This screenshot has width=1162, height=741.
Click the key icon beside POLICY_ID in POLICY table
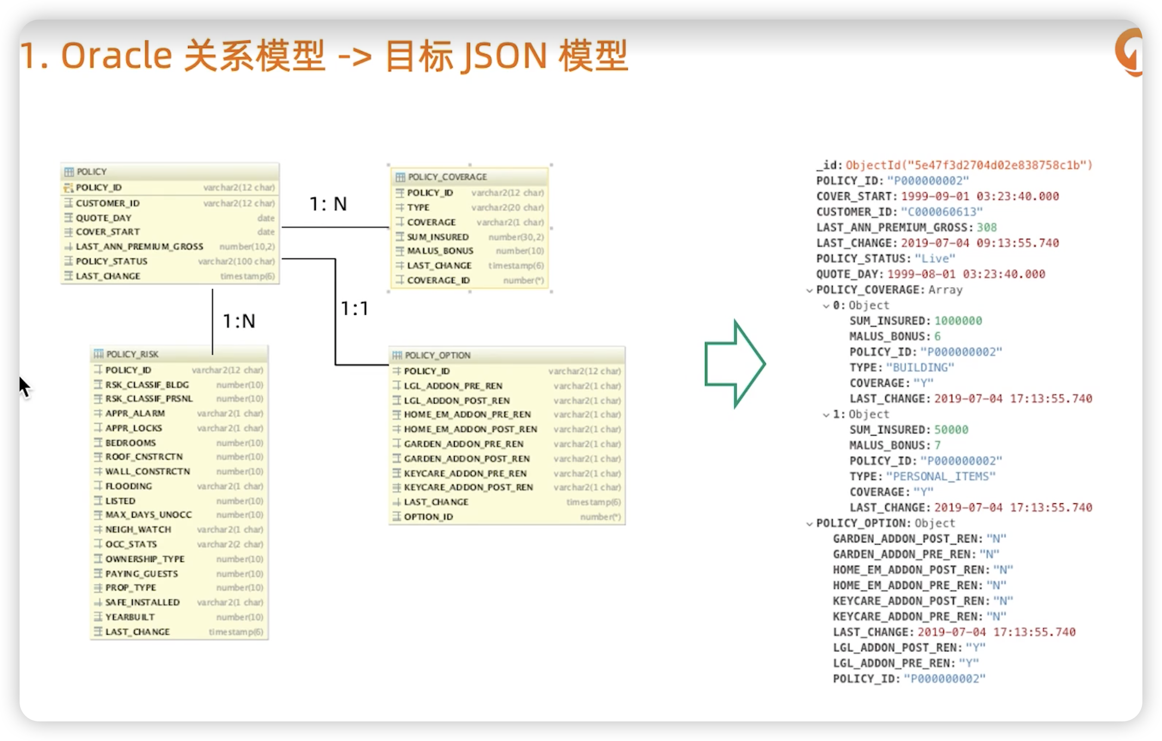pyautogui.click(x=69, y=188)
